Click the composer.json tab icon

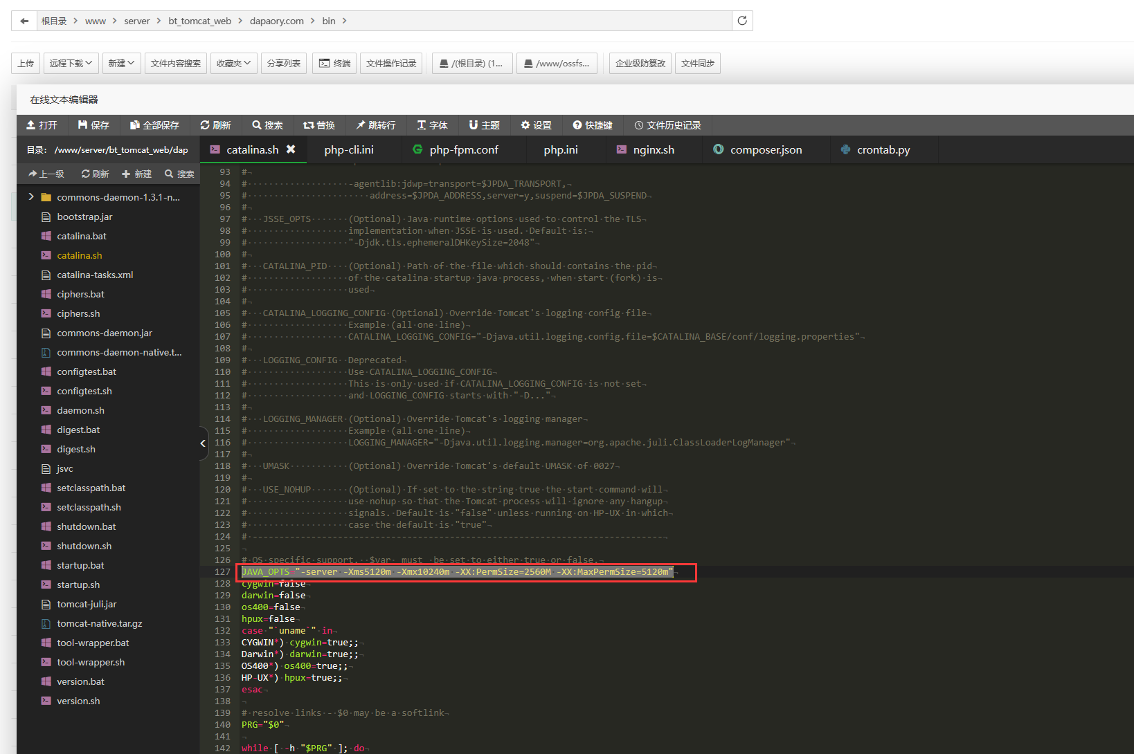pos(719,149)
